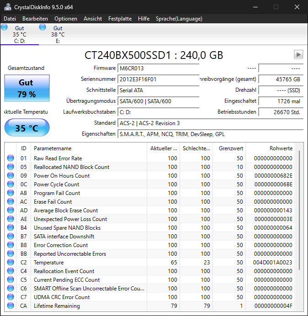
Task: Click the Laufwerksbuchstaben field C: D:
Action: [x=158, y=112]
